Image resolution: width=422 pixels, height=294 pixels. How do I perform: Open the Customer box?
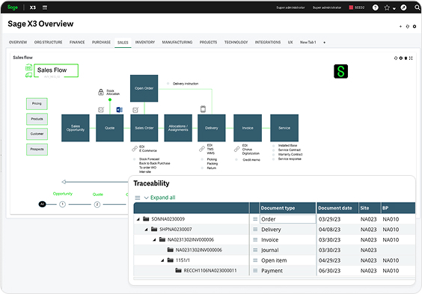tap(37, 134)
